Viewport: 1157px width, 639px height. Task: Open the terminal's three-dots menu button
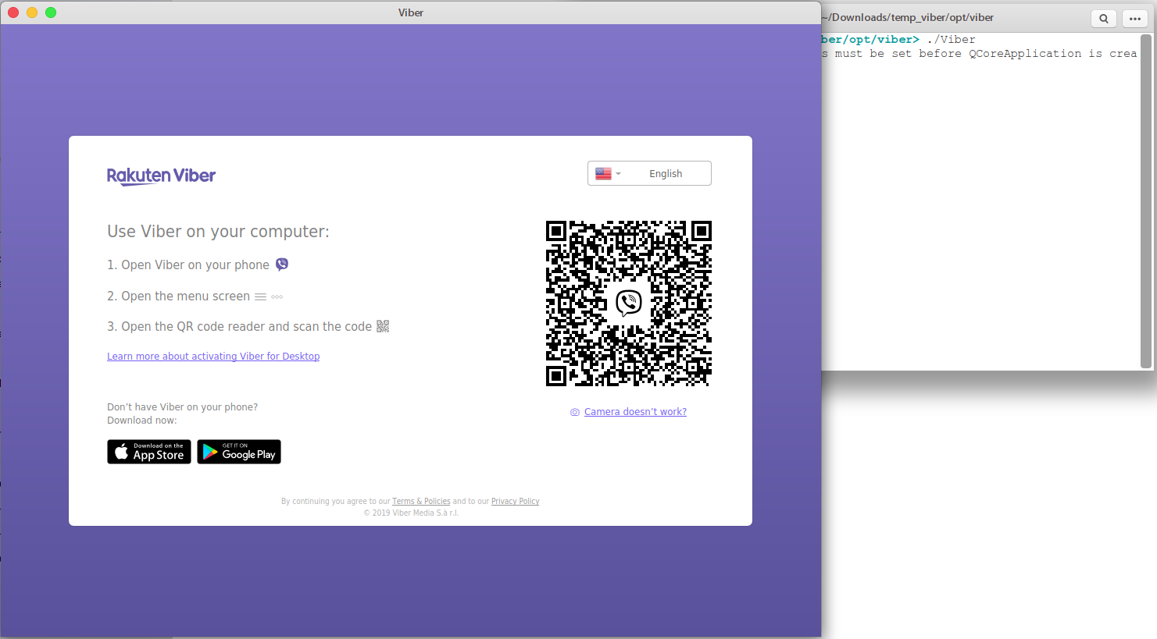coord(1135,19)
